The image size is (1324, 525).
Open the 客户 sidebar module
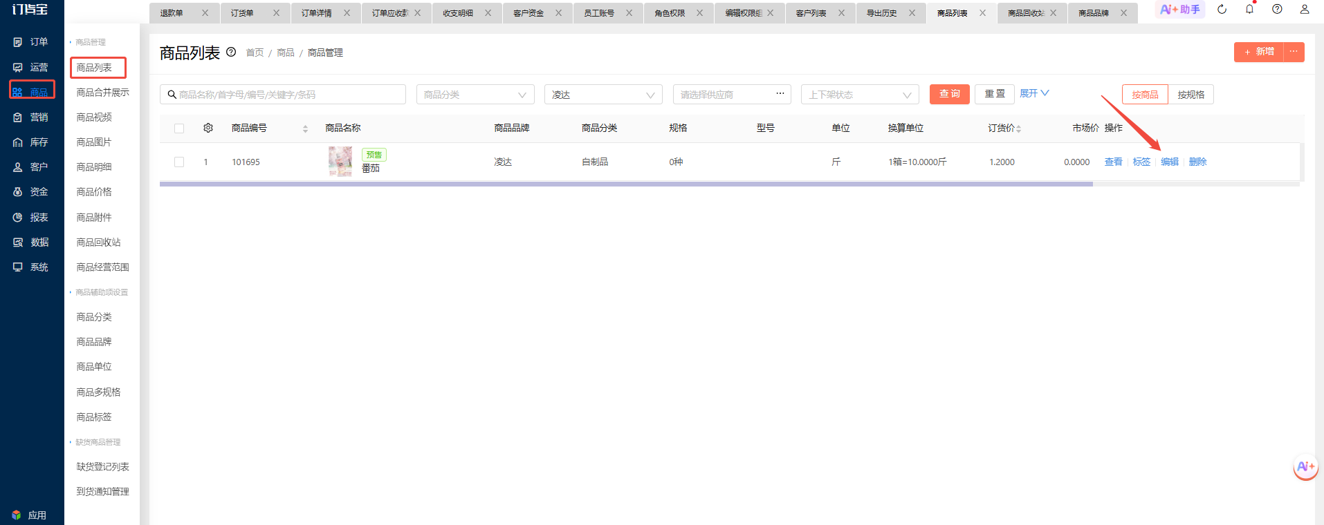click(x=31, y=167)
